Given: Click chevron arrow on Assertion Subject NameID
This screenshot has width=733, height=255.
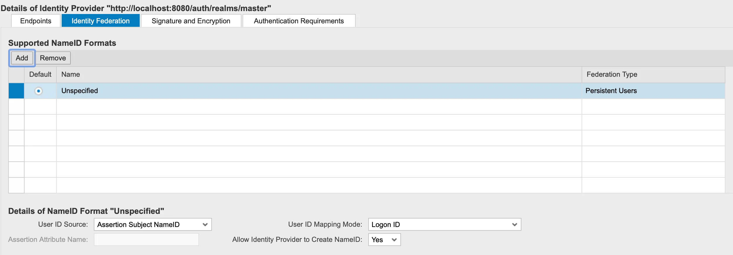Looking at the screenshot, I should tap(205, 224).
